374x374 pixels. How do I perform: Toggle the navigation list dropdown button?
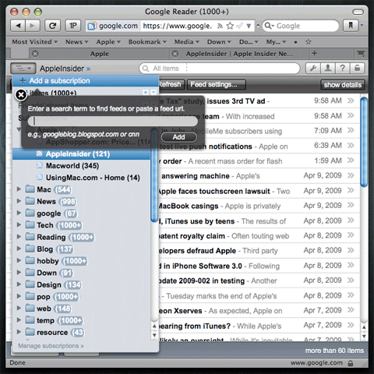coord(23,69)
